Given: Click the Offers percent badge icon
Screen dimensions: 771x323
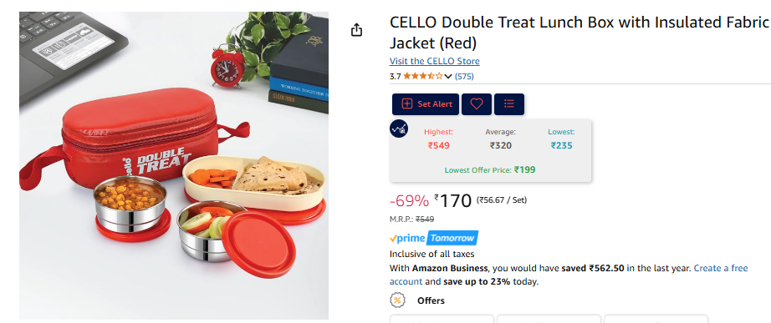Looking at the screenshot, I should tap(398, 300).
